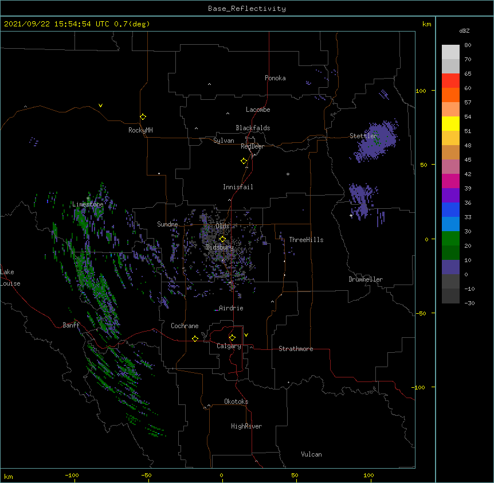The height and width of the screenshot is (483, 494).
Task: Click the RockyMH town label
Action: click(140, 130)
